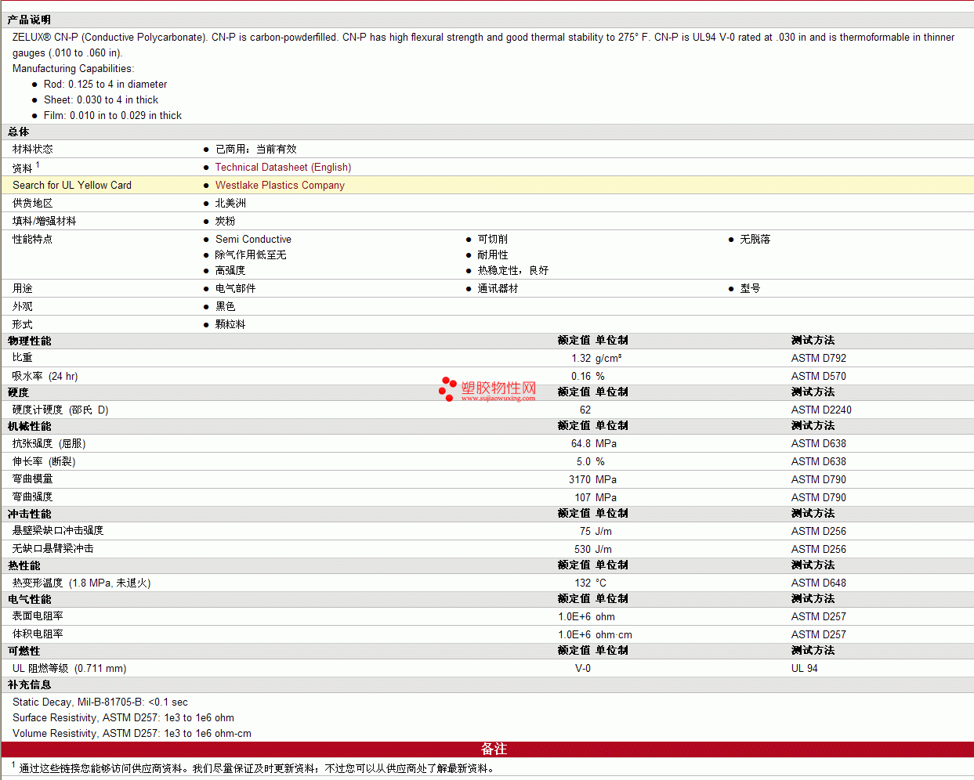Click the www.sujiaowuxing.com watermark URL
The height and width of the screenshot is (780, 974).
[498, 398]
